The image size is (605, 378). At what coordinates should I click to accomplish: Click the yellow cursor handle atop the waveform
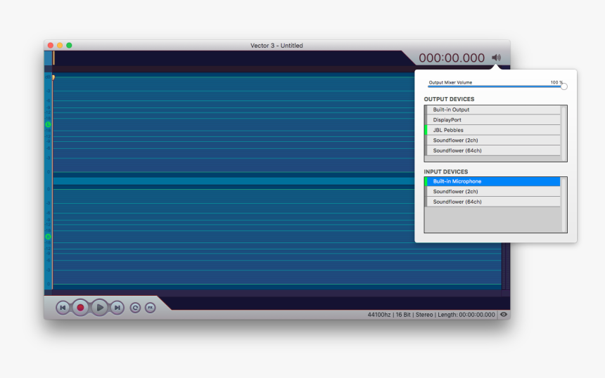pyautogui.click(x=53, y=77)
